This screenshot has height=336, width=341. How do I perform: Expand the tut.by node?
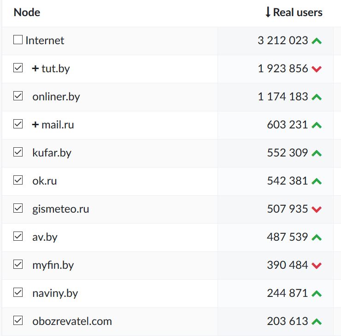(x=35, y=69)
